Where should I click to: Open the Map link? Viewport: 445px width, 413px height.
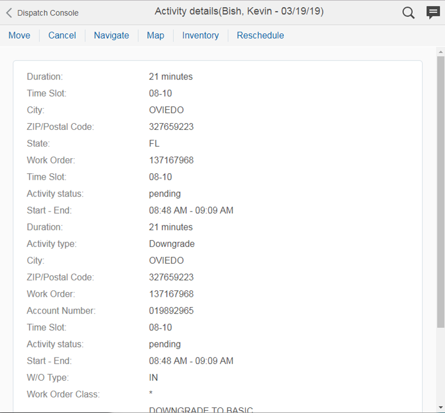[156, 36]
